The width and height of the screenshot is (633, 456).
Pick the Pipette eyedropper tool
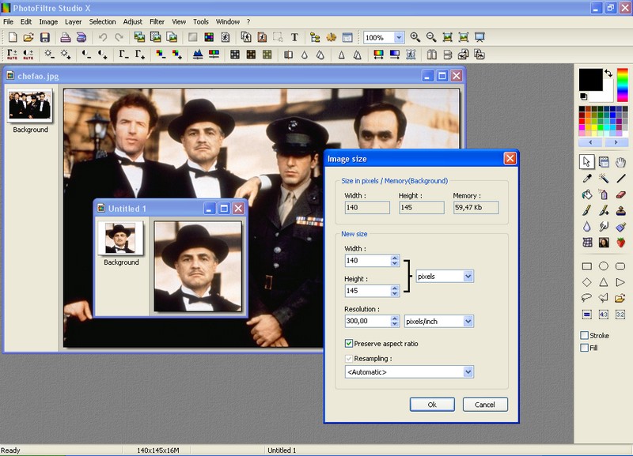pyautogui.click(x=586, y=178)
